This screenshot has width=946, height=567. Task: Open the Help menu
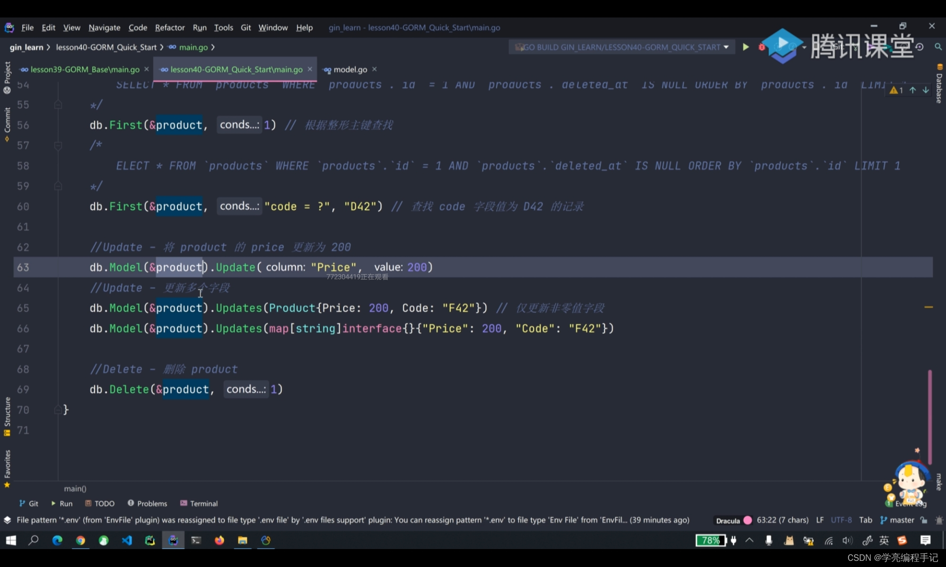click(x=304, y=27)
